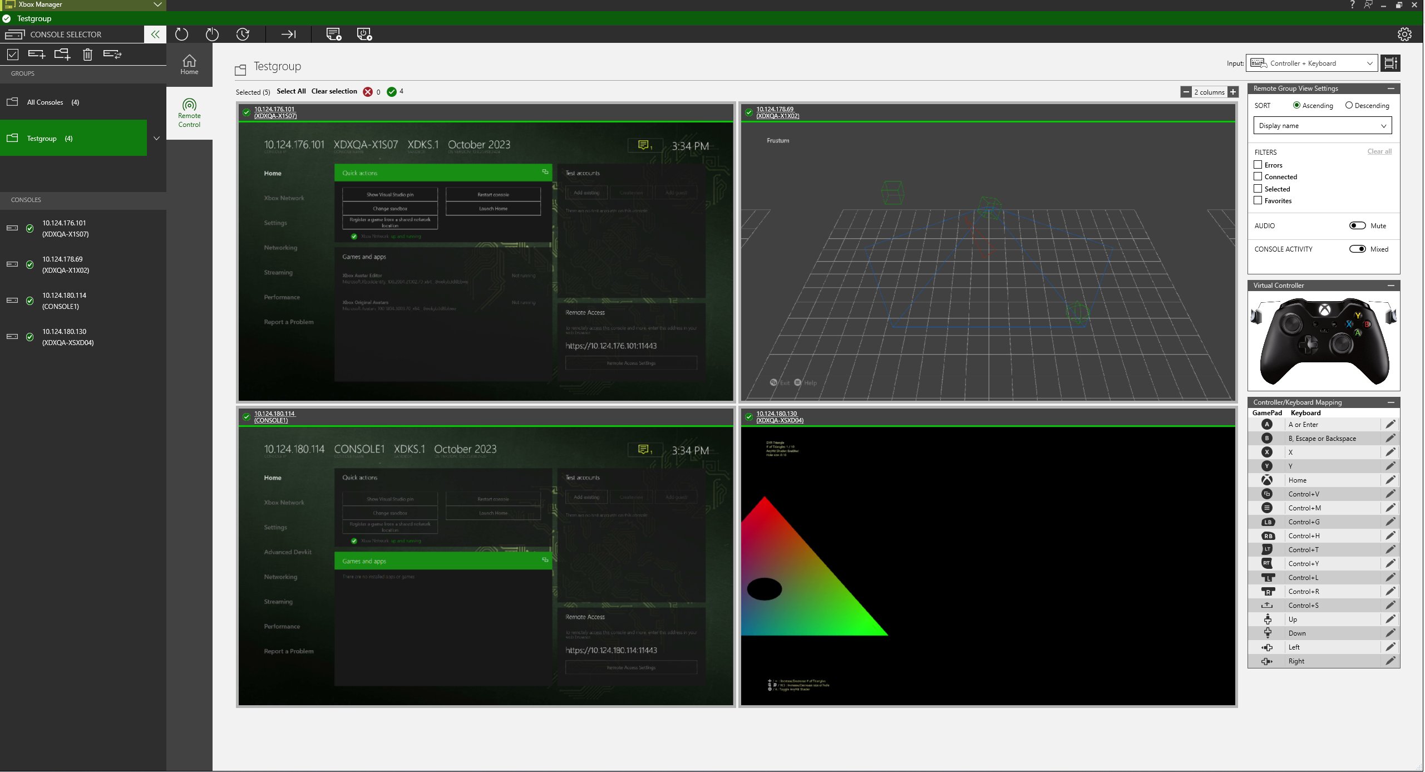Viewport: 1425px width, 772px height.
Task: Click the screen capture toolbar icon
Action: click(x=334, y=35)
